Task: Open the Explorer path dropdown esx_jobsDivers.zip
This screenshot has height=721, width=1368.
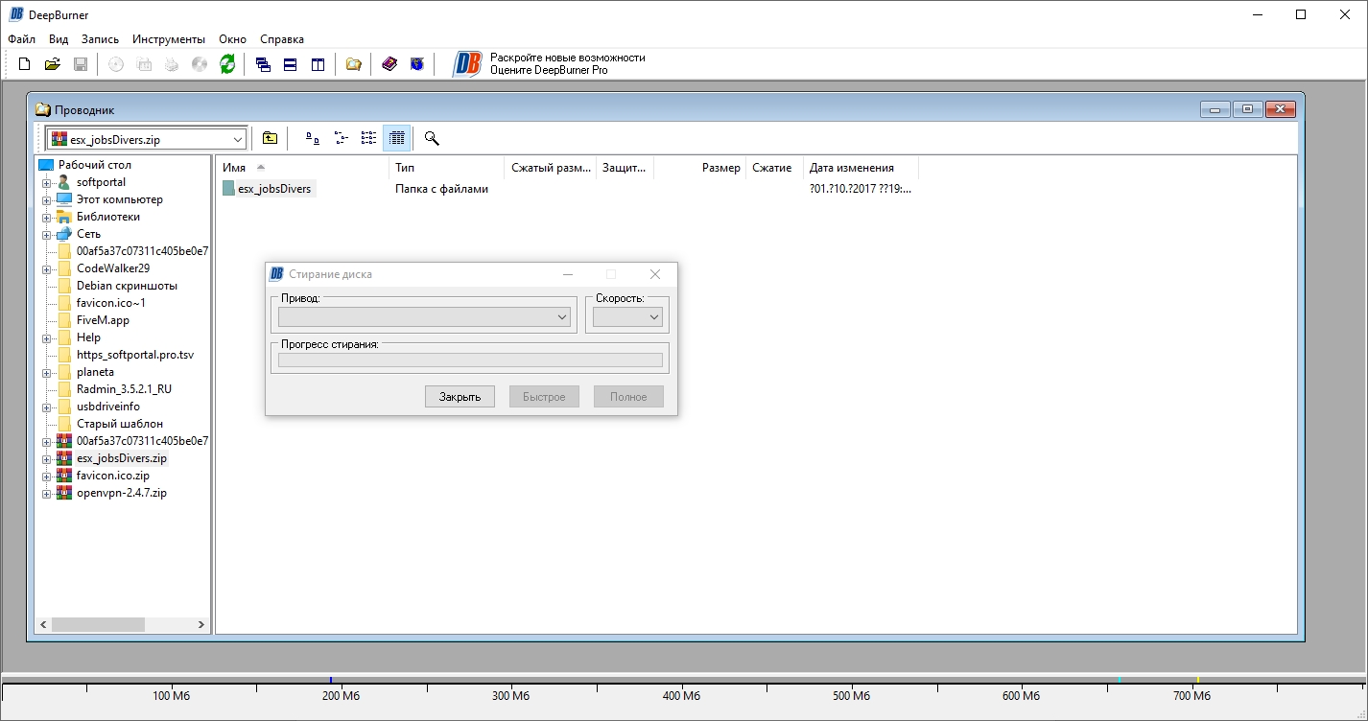Action: [146, 139]
